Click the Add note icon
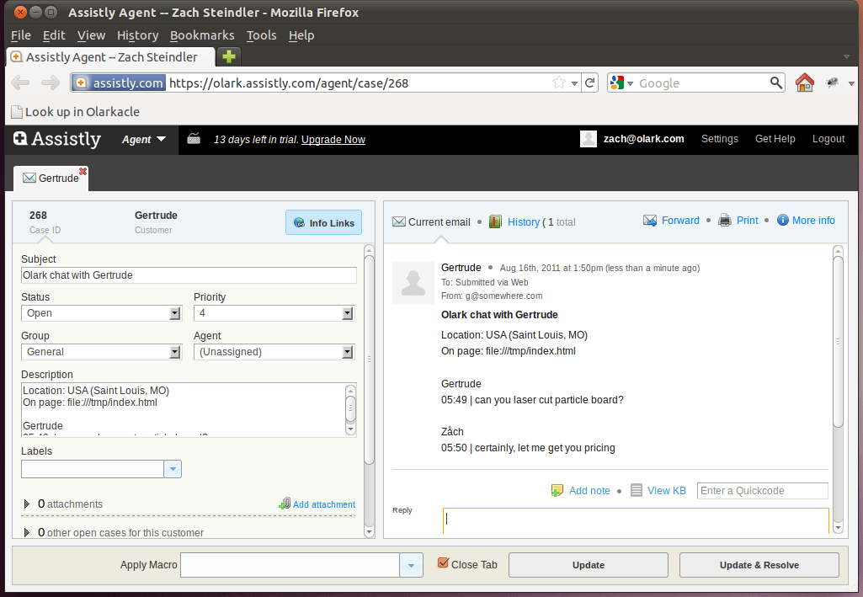Image resolution: width=863 pixels, height=597 pixels. [557, 490]
